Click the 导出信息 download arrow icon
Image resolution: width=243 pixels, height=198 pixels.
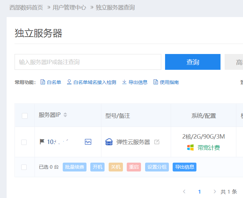(x=125, y=82)
